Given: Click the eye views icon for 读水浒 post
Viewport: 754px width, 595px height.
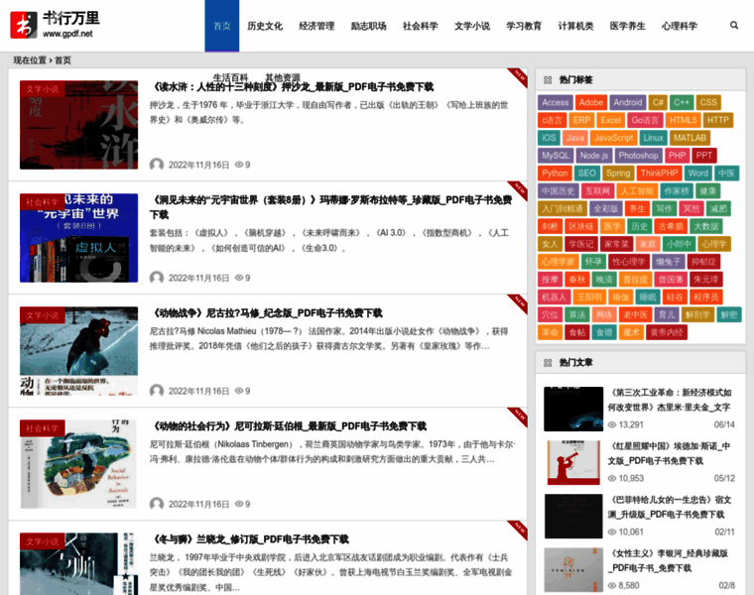Looking at the screenshot, I should tap(239, 165).
